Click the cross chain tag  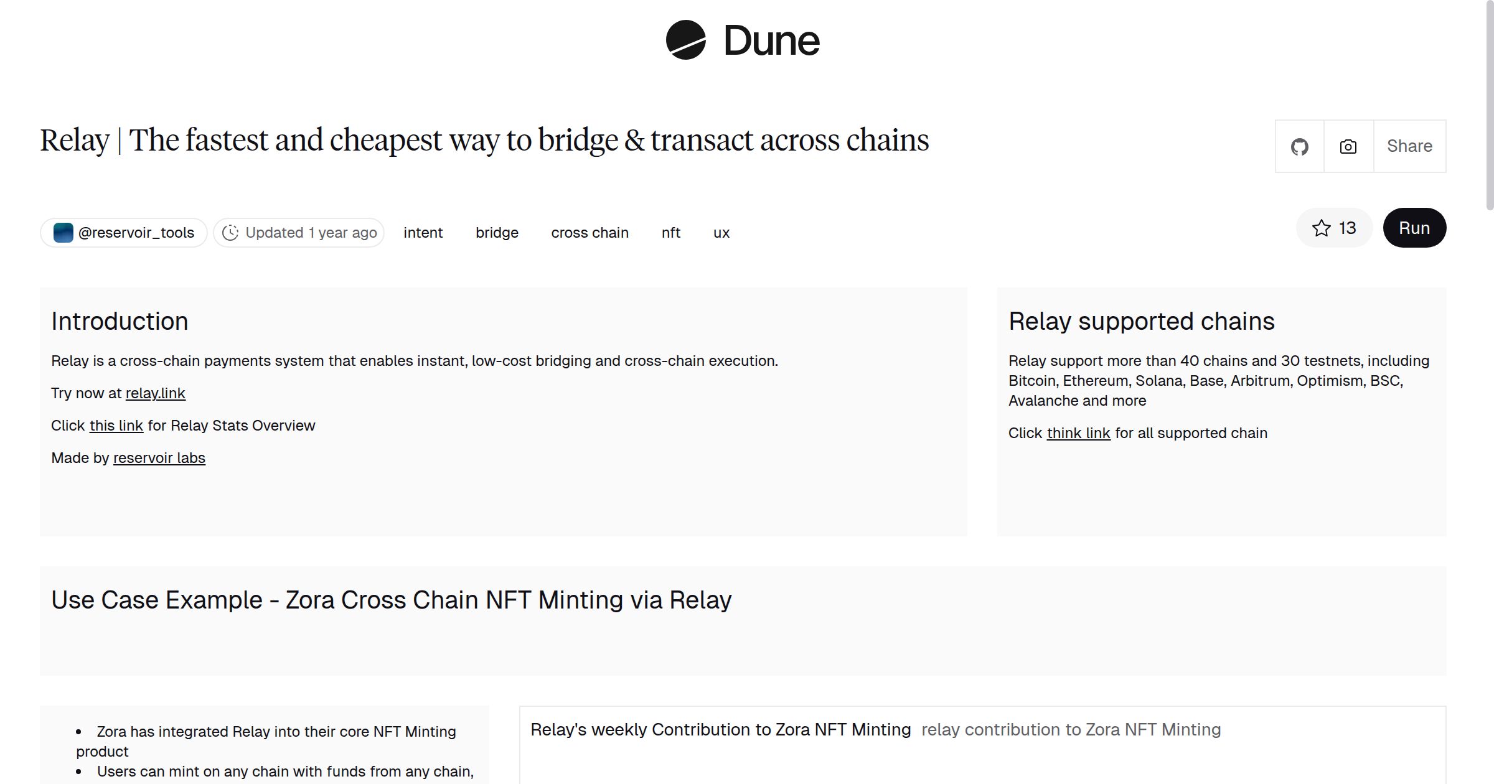tap(590, 232)
